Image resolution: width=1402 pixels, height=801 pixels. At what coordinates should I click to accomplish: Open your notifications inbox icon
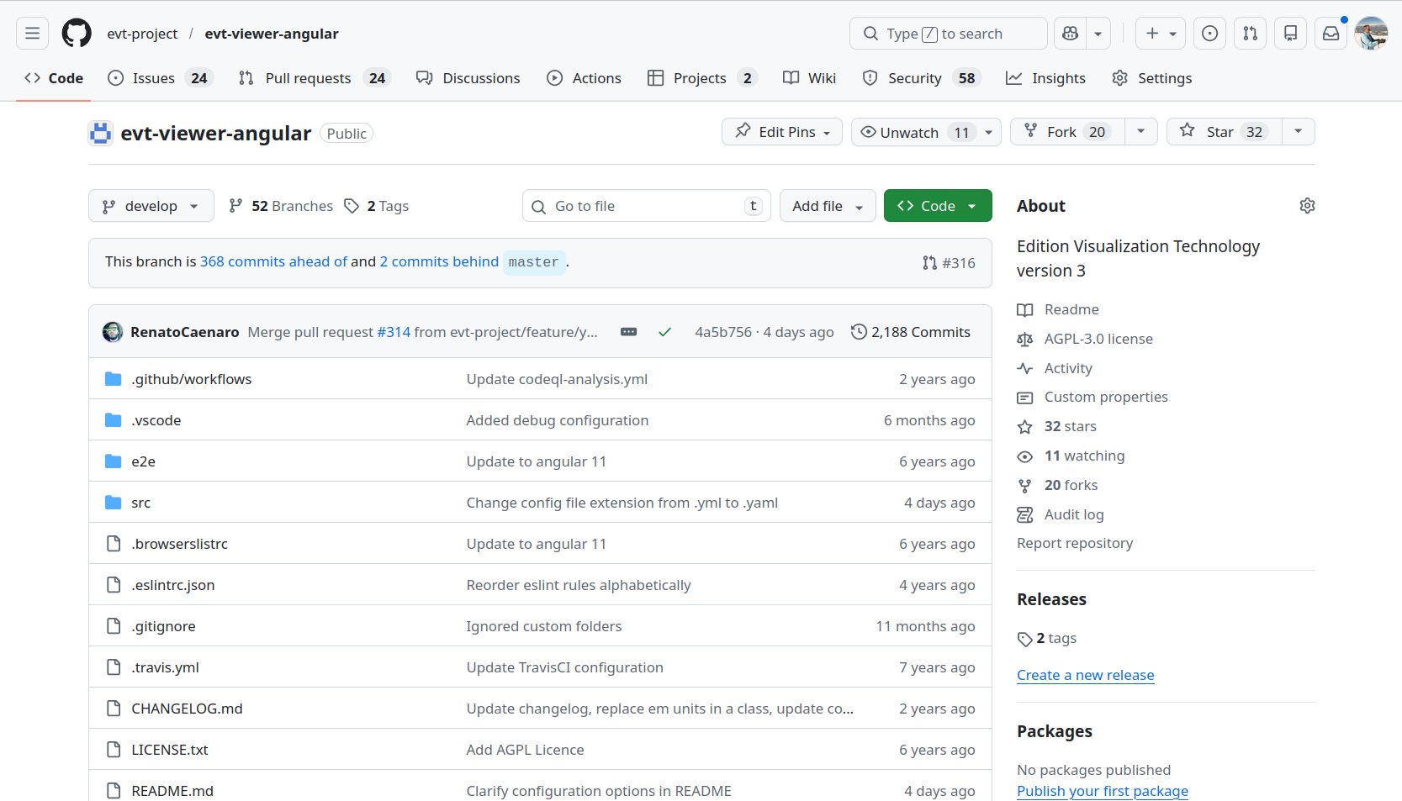click(x=1331, y=33)
